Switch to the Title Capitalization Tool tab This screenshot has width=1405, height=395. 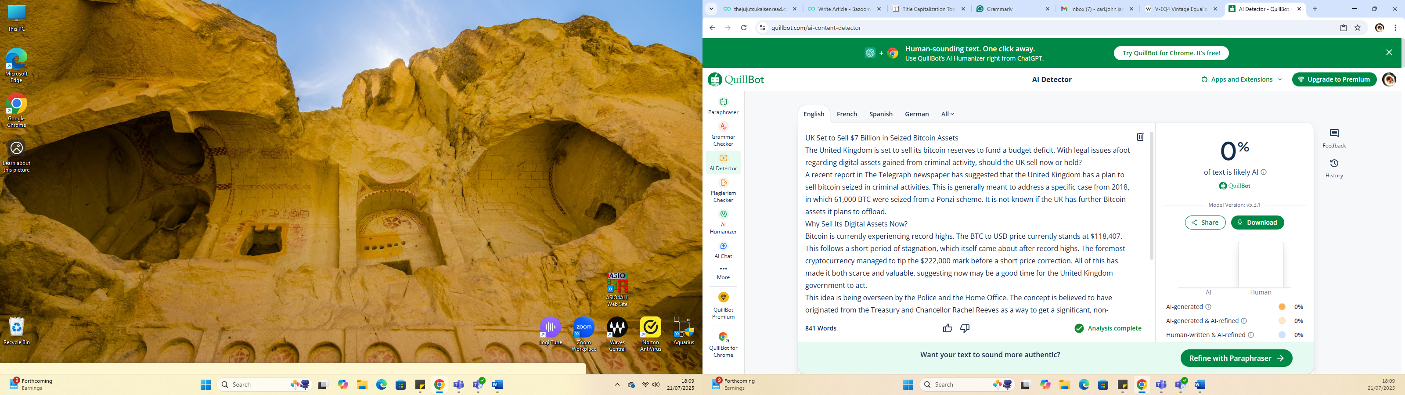pos(928,9)
